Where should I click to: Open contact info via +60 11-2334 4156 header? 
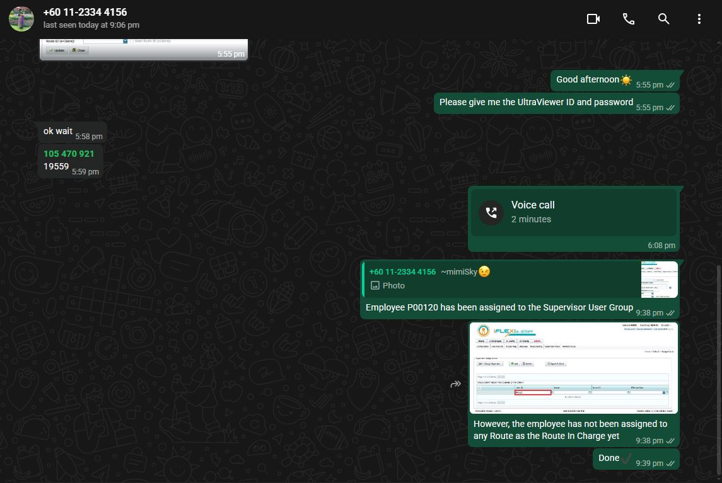pyautogui.click(x=85, y=12)
